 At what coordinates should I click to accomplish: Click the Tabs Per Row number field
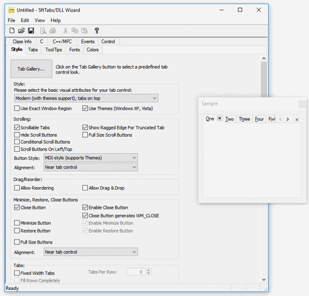pyautogui.click(x=136, y=272)
